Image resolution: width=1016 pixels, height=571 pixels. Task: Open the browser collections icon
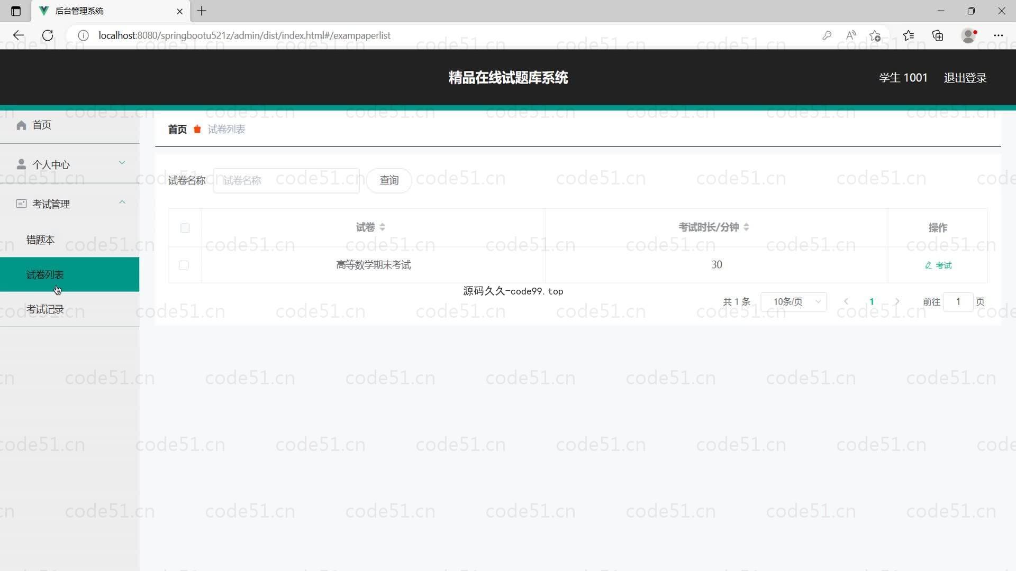[x=938, y=35]
